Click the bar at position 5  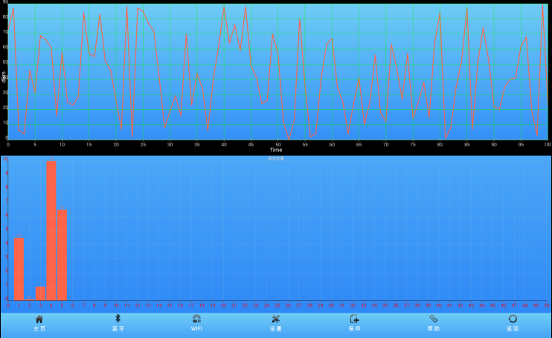click(x=62, y=255)
